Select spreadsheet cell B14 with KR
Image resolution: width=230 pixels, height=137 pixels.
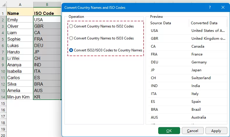pyautogui.click(x=47, y=97)
